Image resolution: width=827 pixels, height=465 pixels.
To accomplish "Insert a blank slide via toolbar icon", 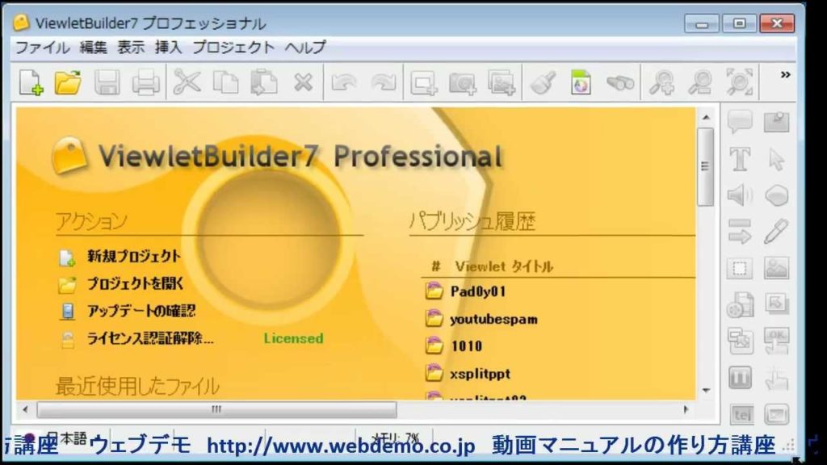I will pyautogui.click(x=424, y=83).
